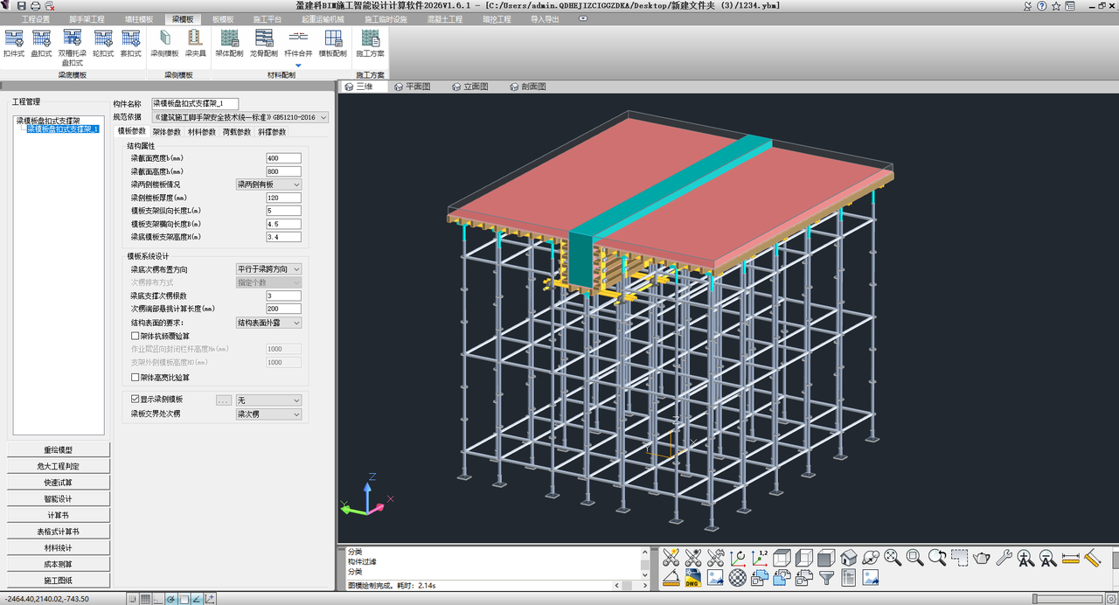Click the 重绘模型 button
Viewport: 1119px width, 605px height.
59,449
